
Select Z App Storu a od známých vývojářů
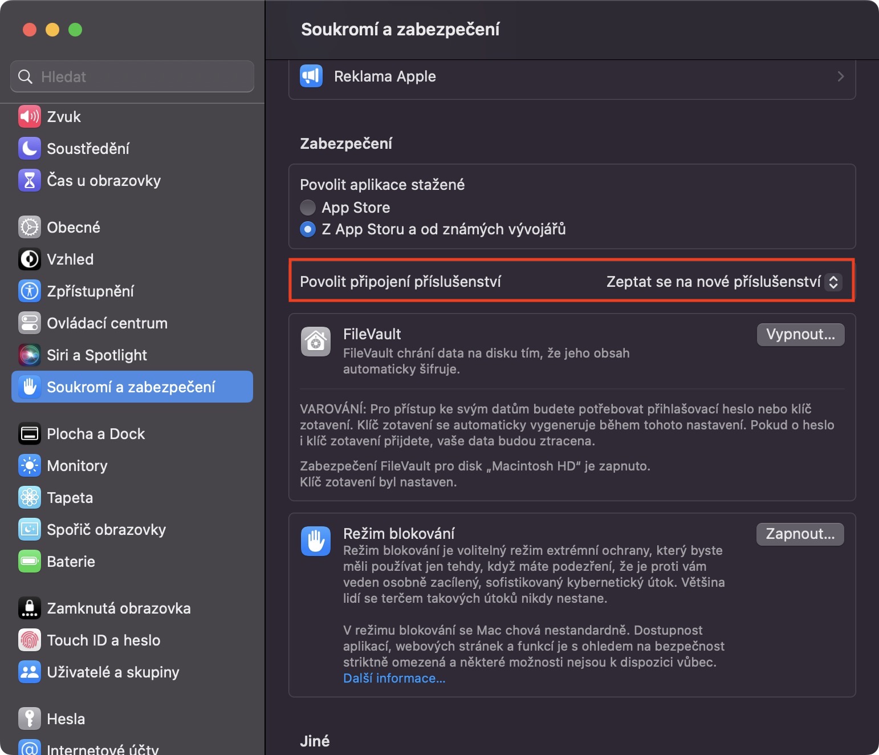(x=308, y=229)
